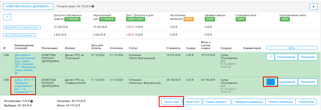Open patient dropdown АХМЕТОВА РОКСАНА ЭДУАРДОВНА
Screen dimensions: 321x110
(x=28, y=6)
